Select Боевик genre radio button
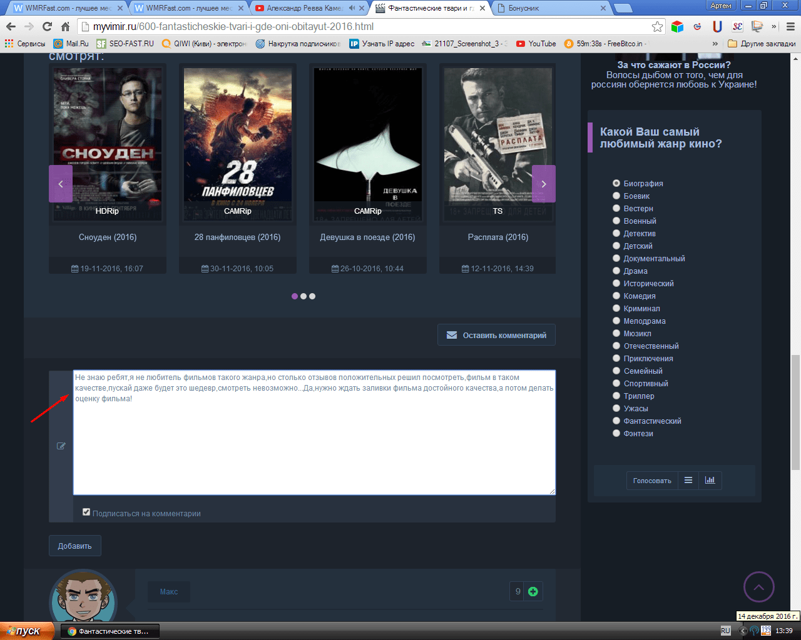The width and height of the screenshot is (801, 640). 616,196
